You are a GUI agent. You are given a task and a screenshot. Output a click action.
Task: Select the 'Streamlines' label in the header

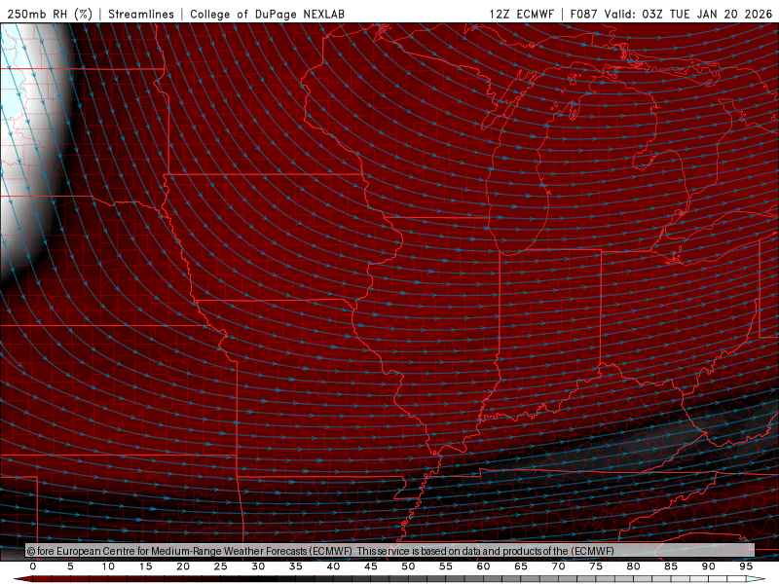coord(141,14)
